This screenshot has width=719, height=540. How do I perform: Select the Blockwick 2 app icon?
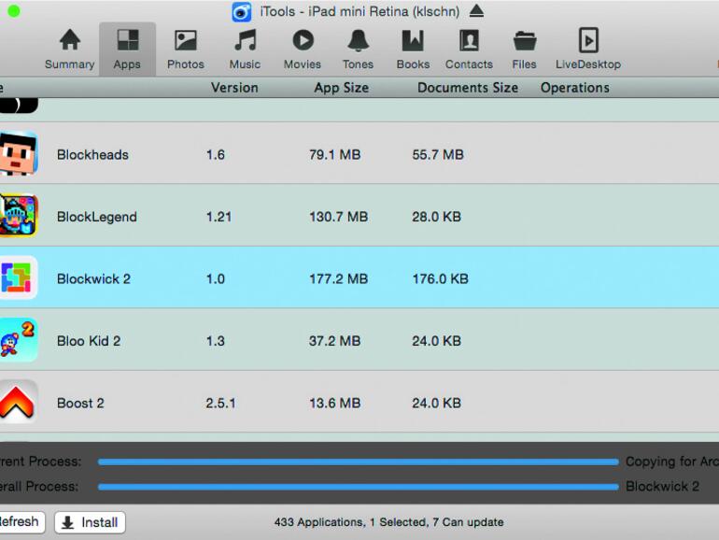pyautogui.click(x=18, y=277)
